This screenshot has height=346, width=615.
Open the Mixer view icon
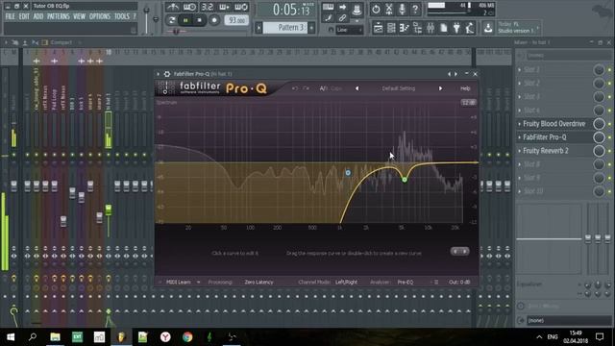(x=430, y=28)
